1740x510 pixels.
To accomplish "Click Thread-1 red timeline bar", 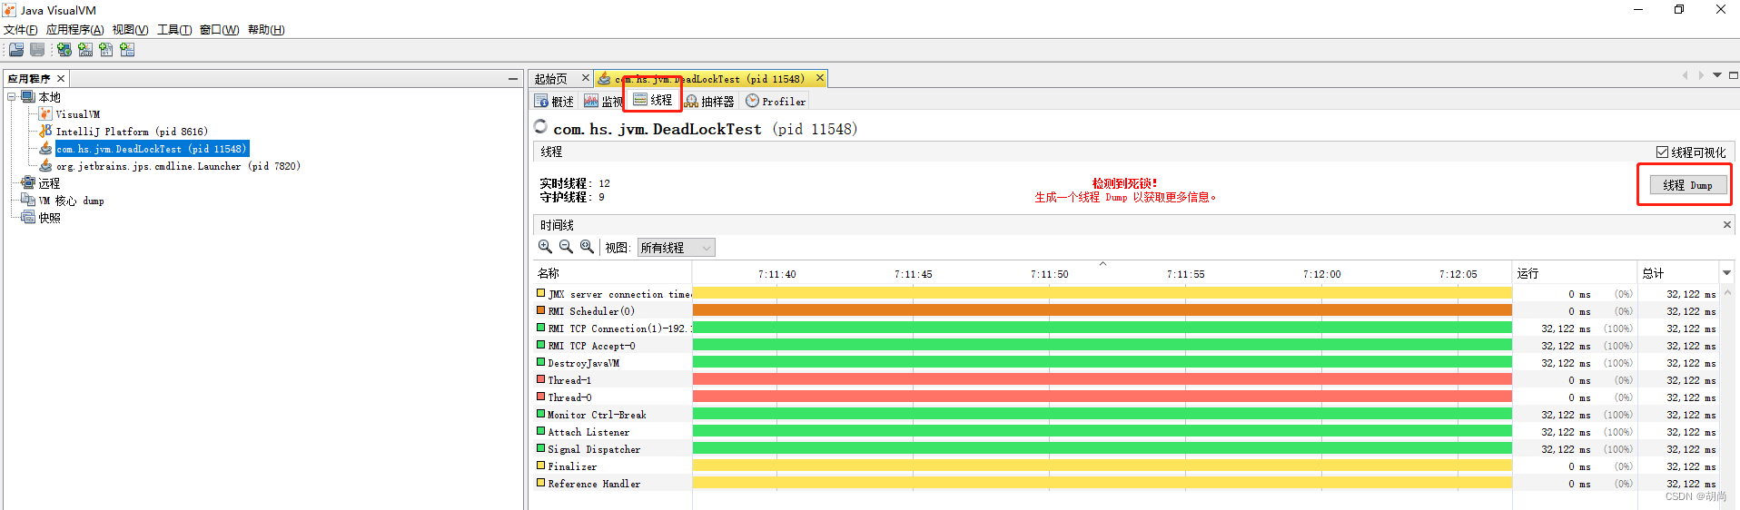I will (x=1102, y=380).
